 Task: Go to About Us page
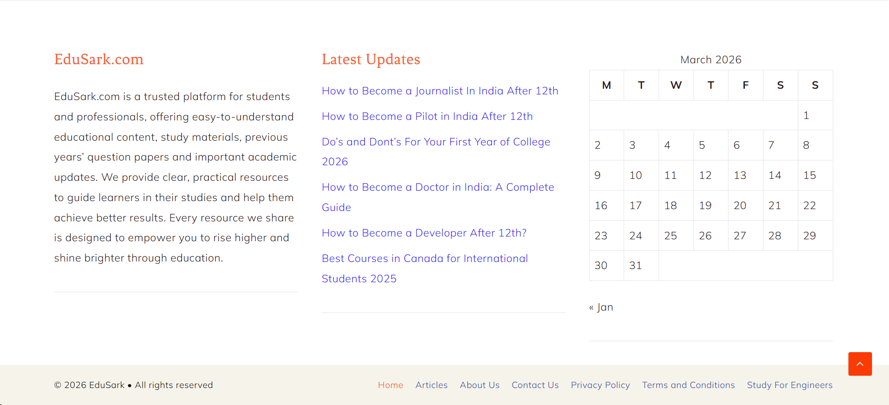tap(479, 385)
